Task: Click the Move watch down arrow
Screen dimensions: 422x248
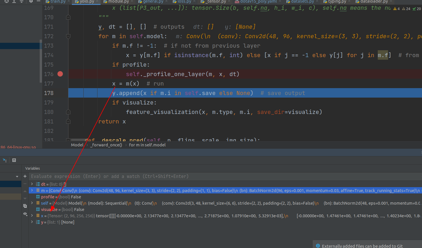Action: click(25, 198)
